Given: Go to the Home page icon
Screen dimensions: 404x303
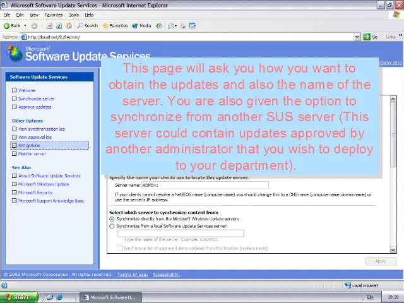Looking at the screenshot, I should click(x=69, y=26).
